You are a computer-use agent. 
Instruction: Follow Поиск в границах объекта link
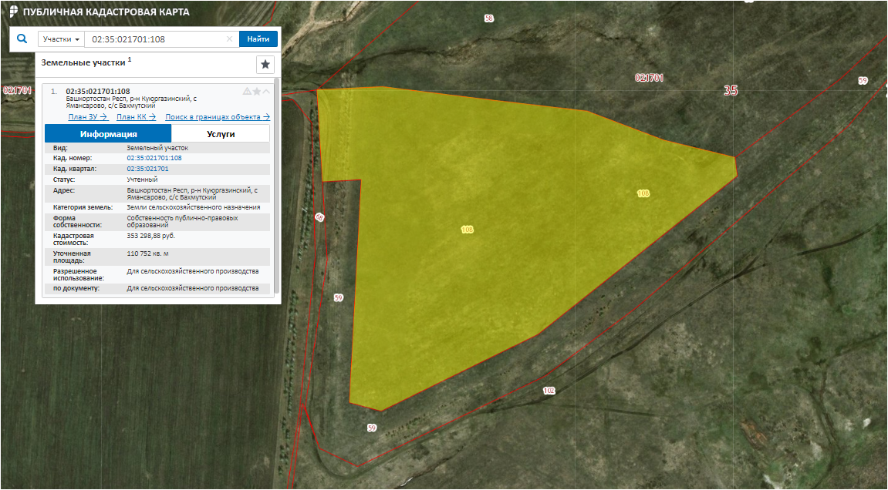click(218, 117)
